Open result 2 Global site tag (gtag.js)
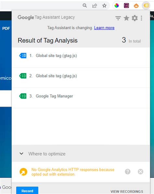 [x=81, y=78]
